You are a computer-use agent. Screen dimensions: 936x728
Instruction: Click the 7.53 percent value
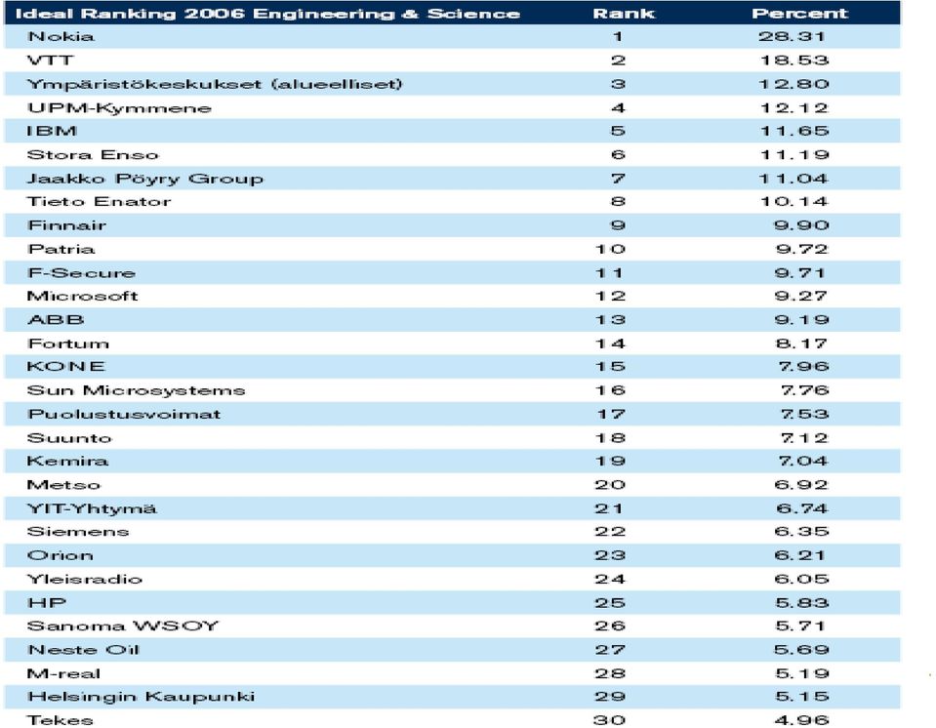(x=804, y=414)
